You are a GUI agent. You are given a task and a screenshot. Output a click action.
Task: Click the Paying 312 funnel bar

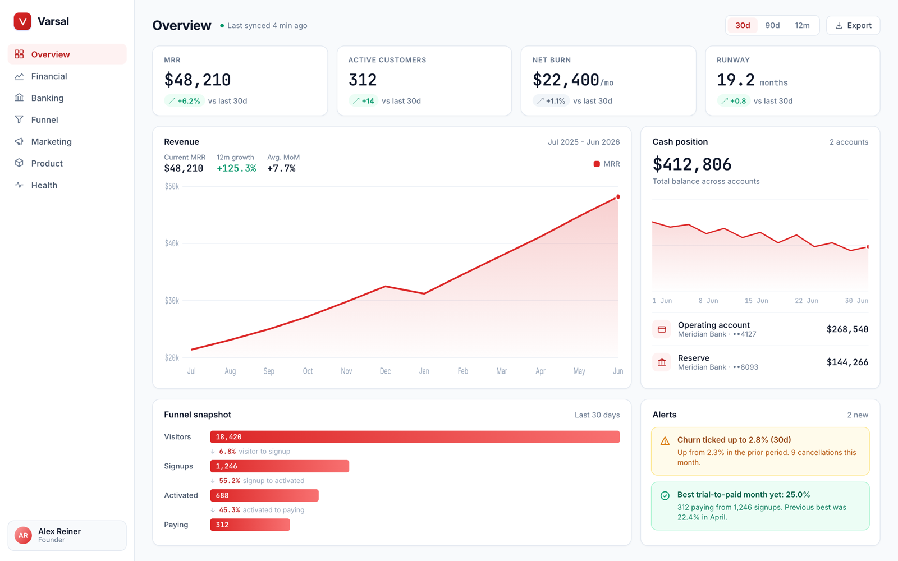[x=250, y=525]
